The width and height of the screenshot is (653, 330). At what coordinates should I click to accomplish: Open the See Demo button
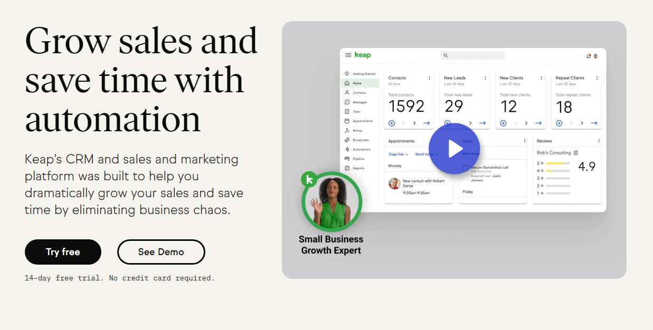point(161,252)
